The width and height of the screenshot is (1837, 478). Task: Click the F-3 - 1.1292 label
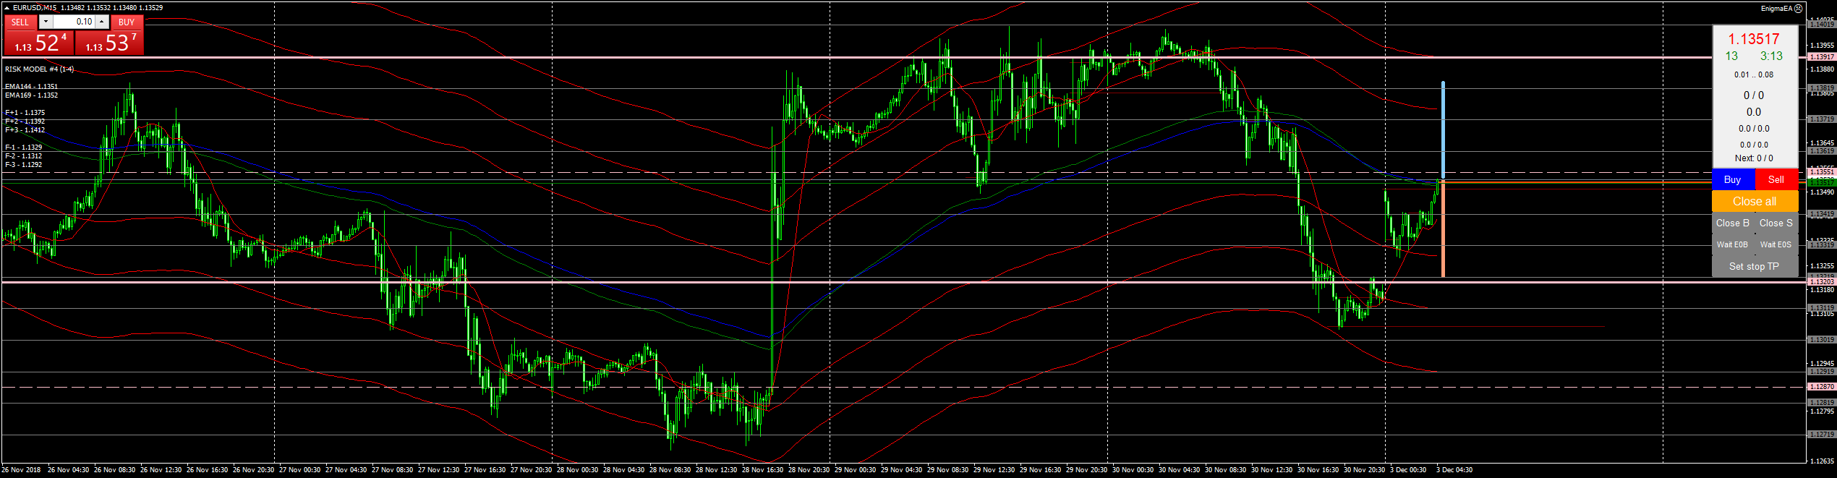coord(23,165)
